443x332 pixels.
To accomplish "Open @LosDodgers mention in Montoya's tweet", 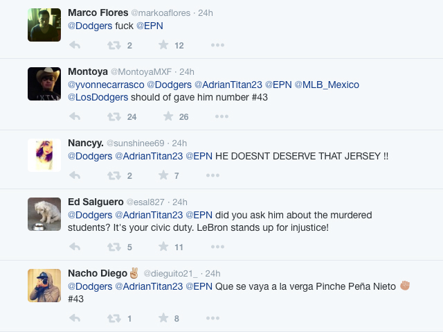I will coord(98,98).
